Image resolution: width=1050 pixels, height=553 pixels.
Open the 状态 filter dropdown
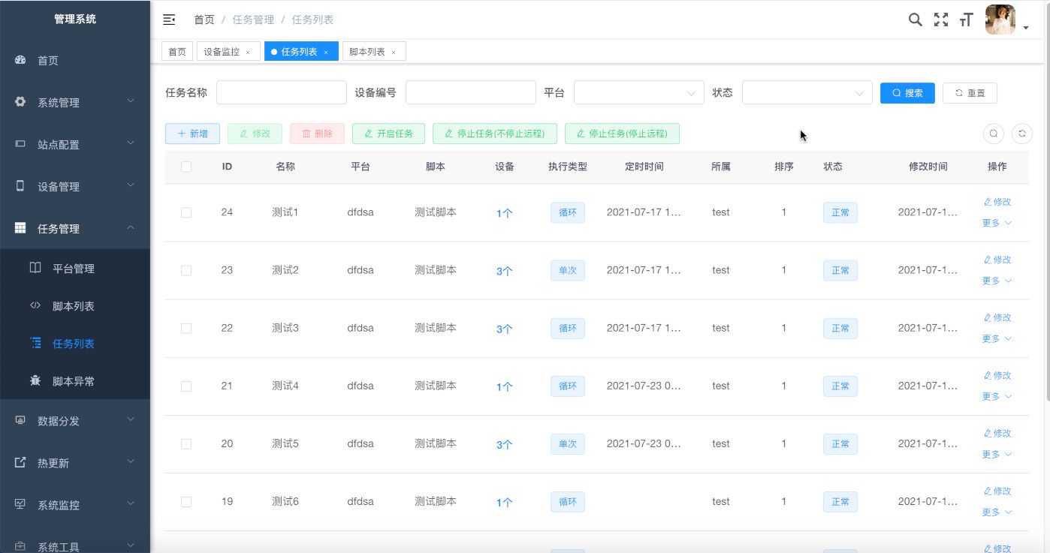[x=807, y=93]
